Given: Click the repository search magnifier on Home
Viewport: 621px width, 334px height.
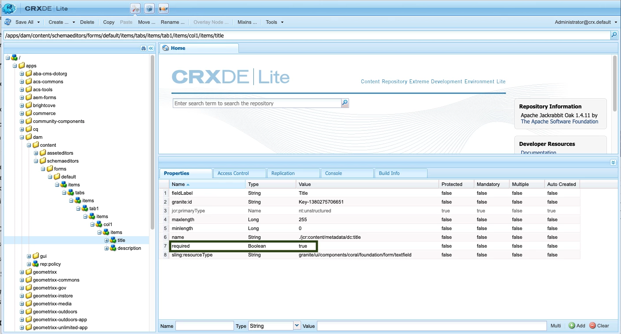Looking at the screenshot, I should tap(345, 103).
